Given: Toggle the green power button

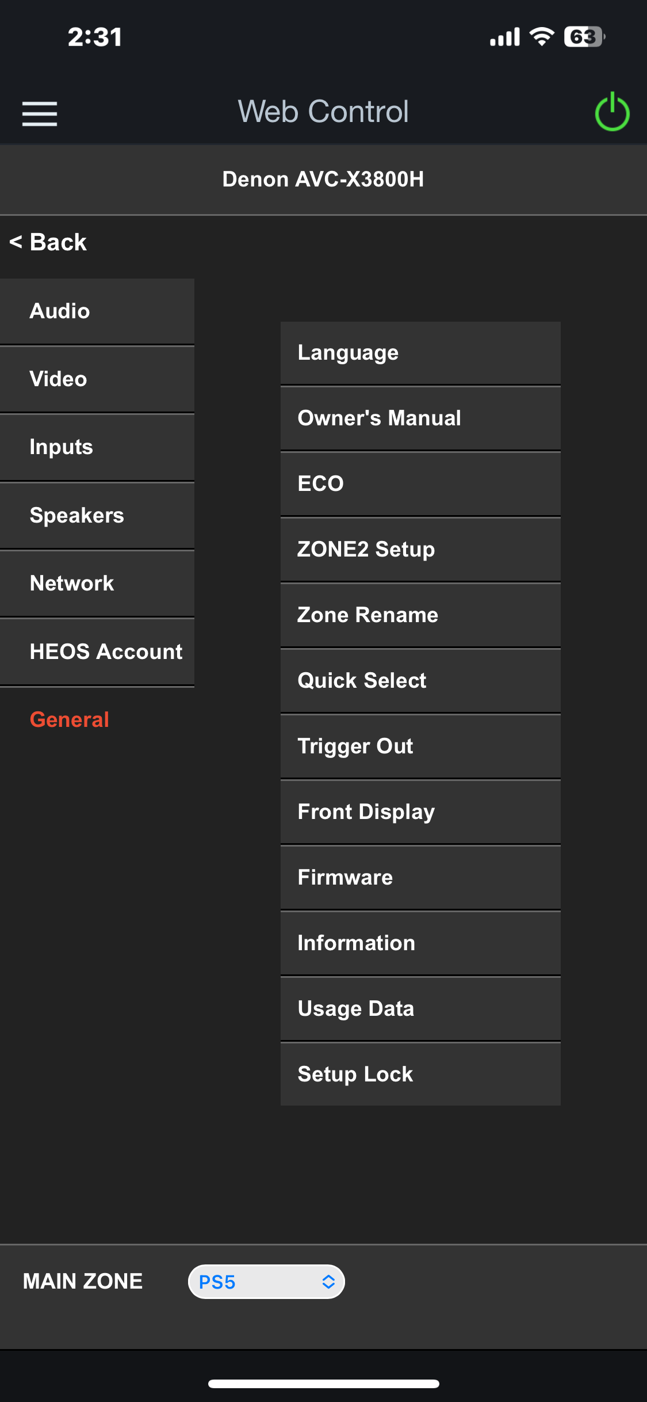Looking at the screenshot, I should (x=612, y=112).
